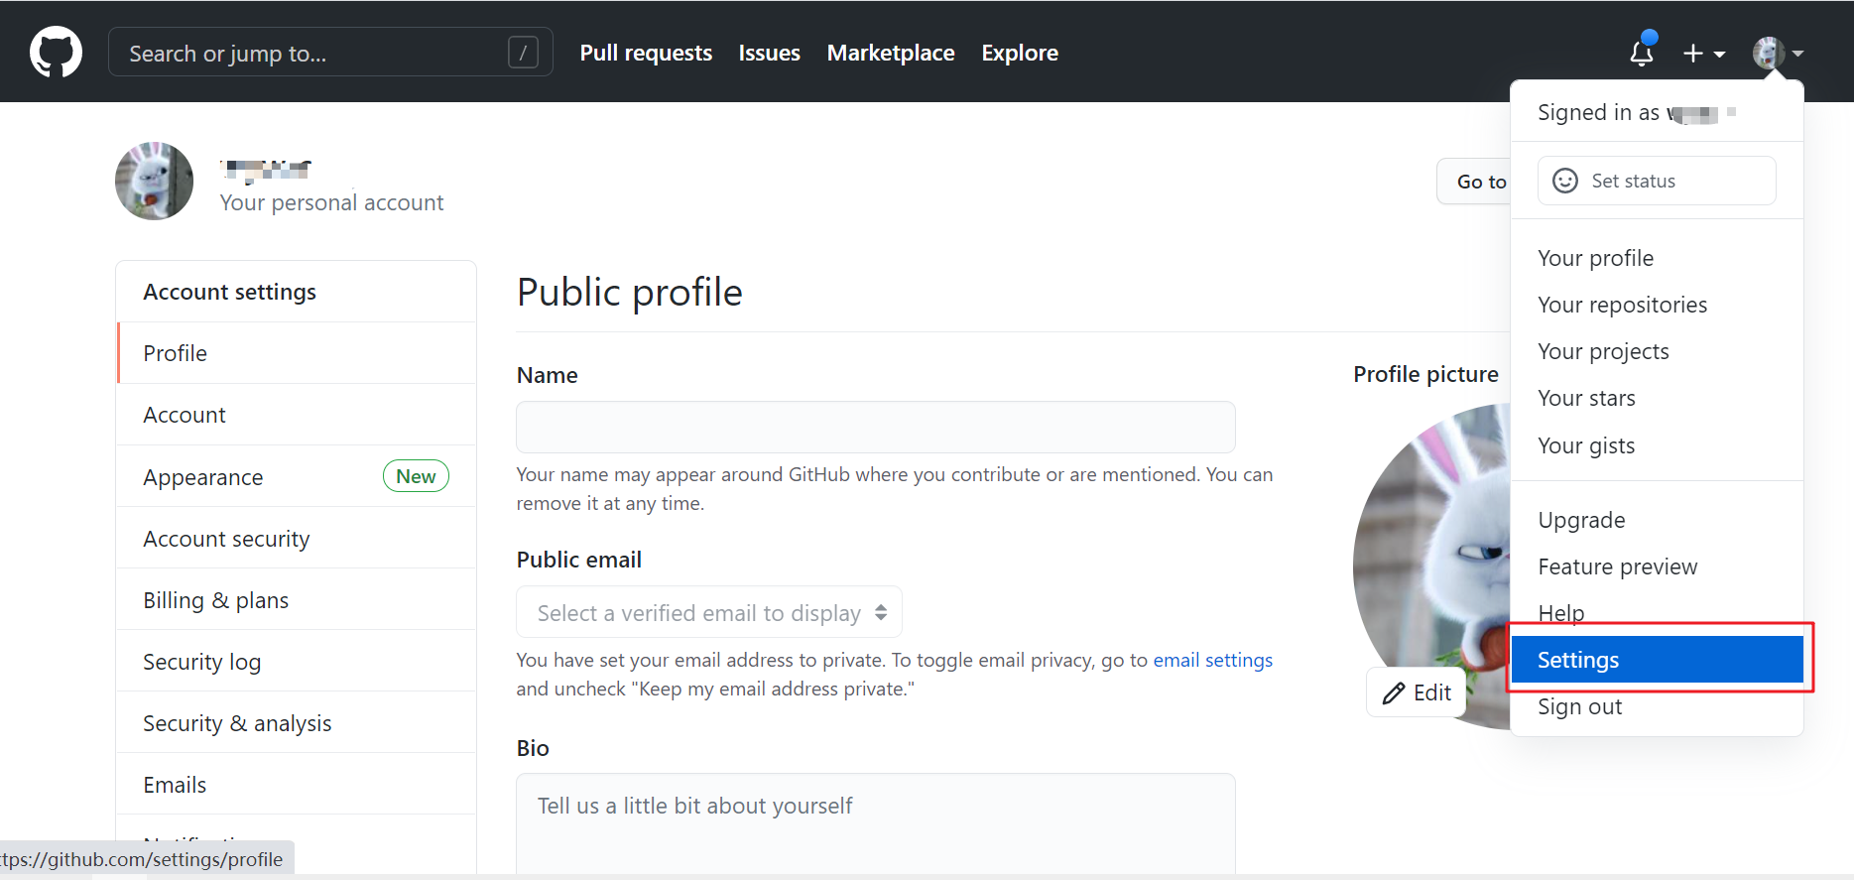1854x880 pixels.
Task: Select Upgrade in the user menu
Action: tap(1657, 520)
